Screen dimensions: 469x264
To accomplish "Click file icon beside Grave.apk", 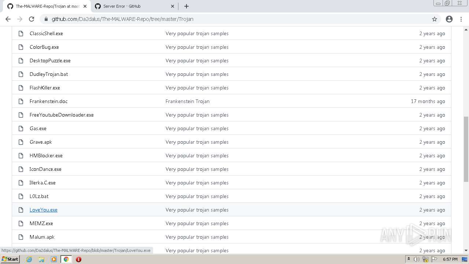I will [21, 142].
